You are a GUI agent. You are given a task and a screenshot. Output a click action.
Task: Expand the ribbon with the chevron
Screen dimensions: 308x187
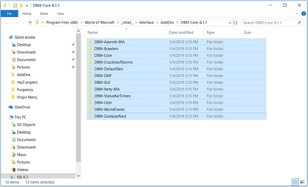pos(297,13)
